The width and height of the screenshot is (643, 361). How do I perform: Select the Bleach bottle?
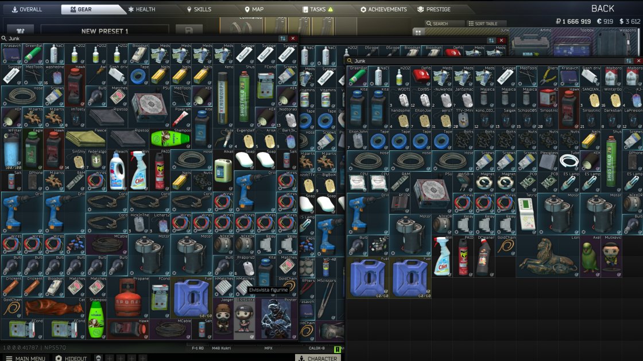117,170
